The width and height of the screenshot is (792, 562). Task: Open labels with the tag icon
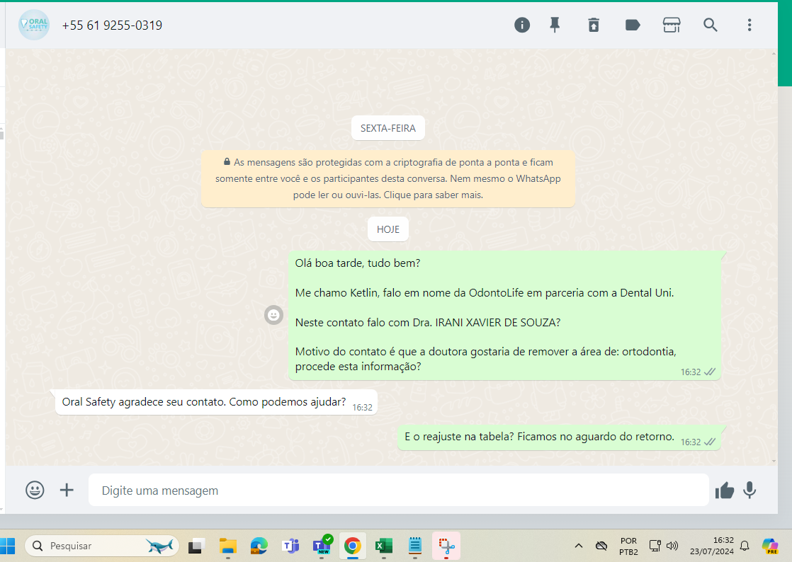tap(633, 25)
